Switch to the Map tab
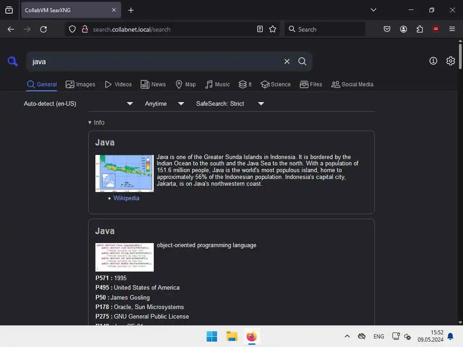This screenshot has height=347, width=463. click(185, 84)
